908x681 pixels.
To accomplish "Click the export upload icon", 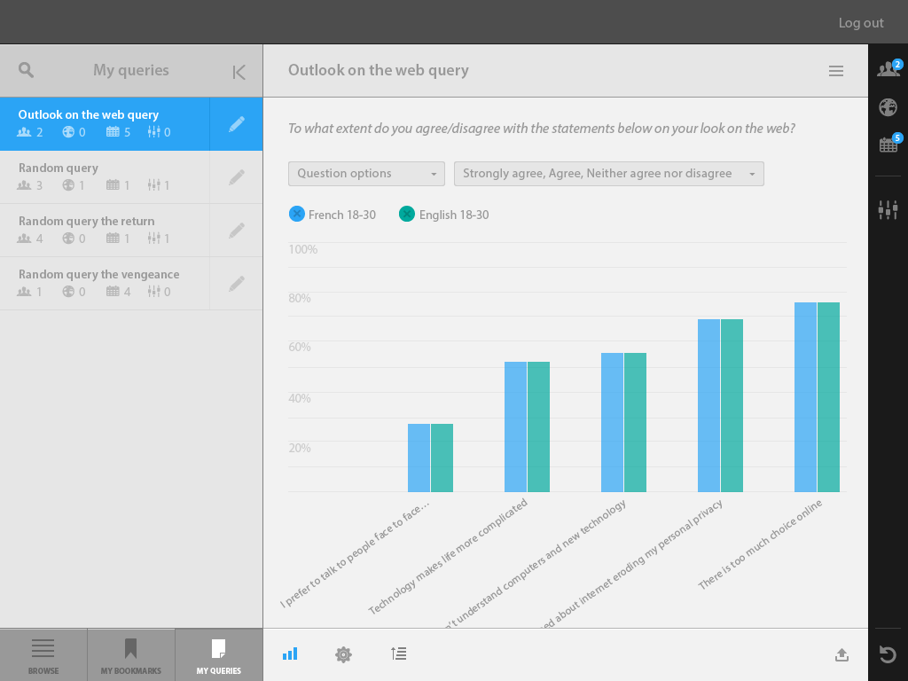I will coord(842,655).
